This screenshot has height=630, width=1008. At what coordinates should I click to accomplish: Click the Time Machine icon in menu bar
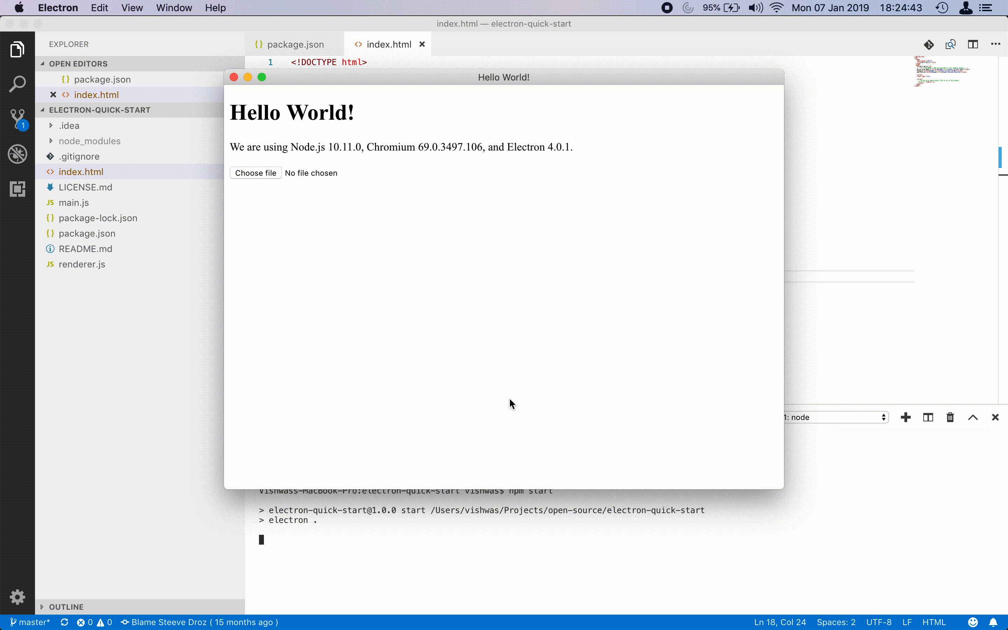click(x=942, y=8)
